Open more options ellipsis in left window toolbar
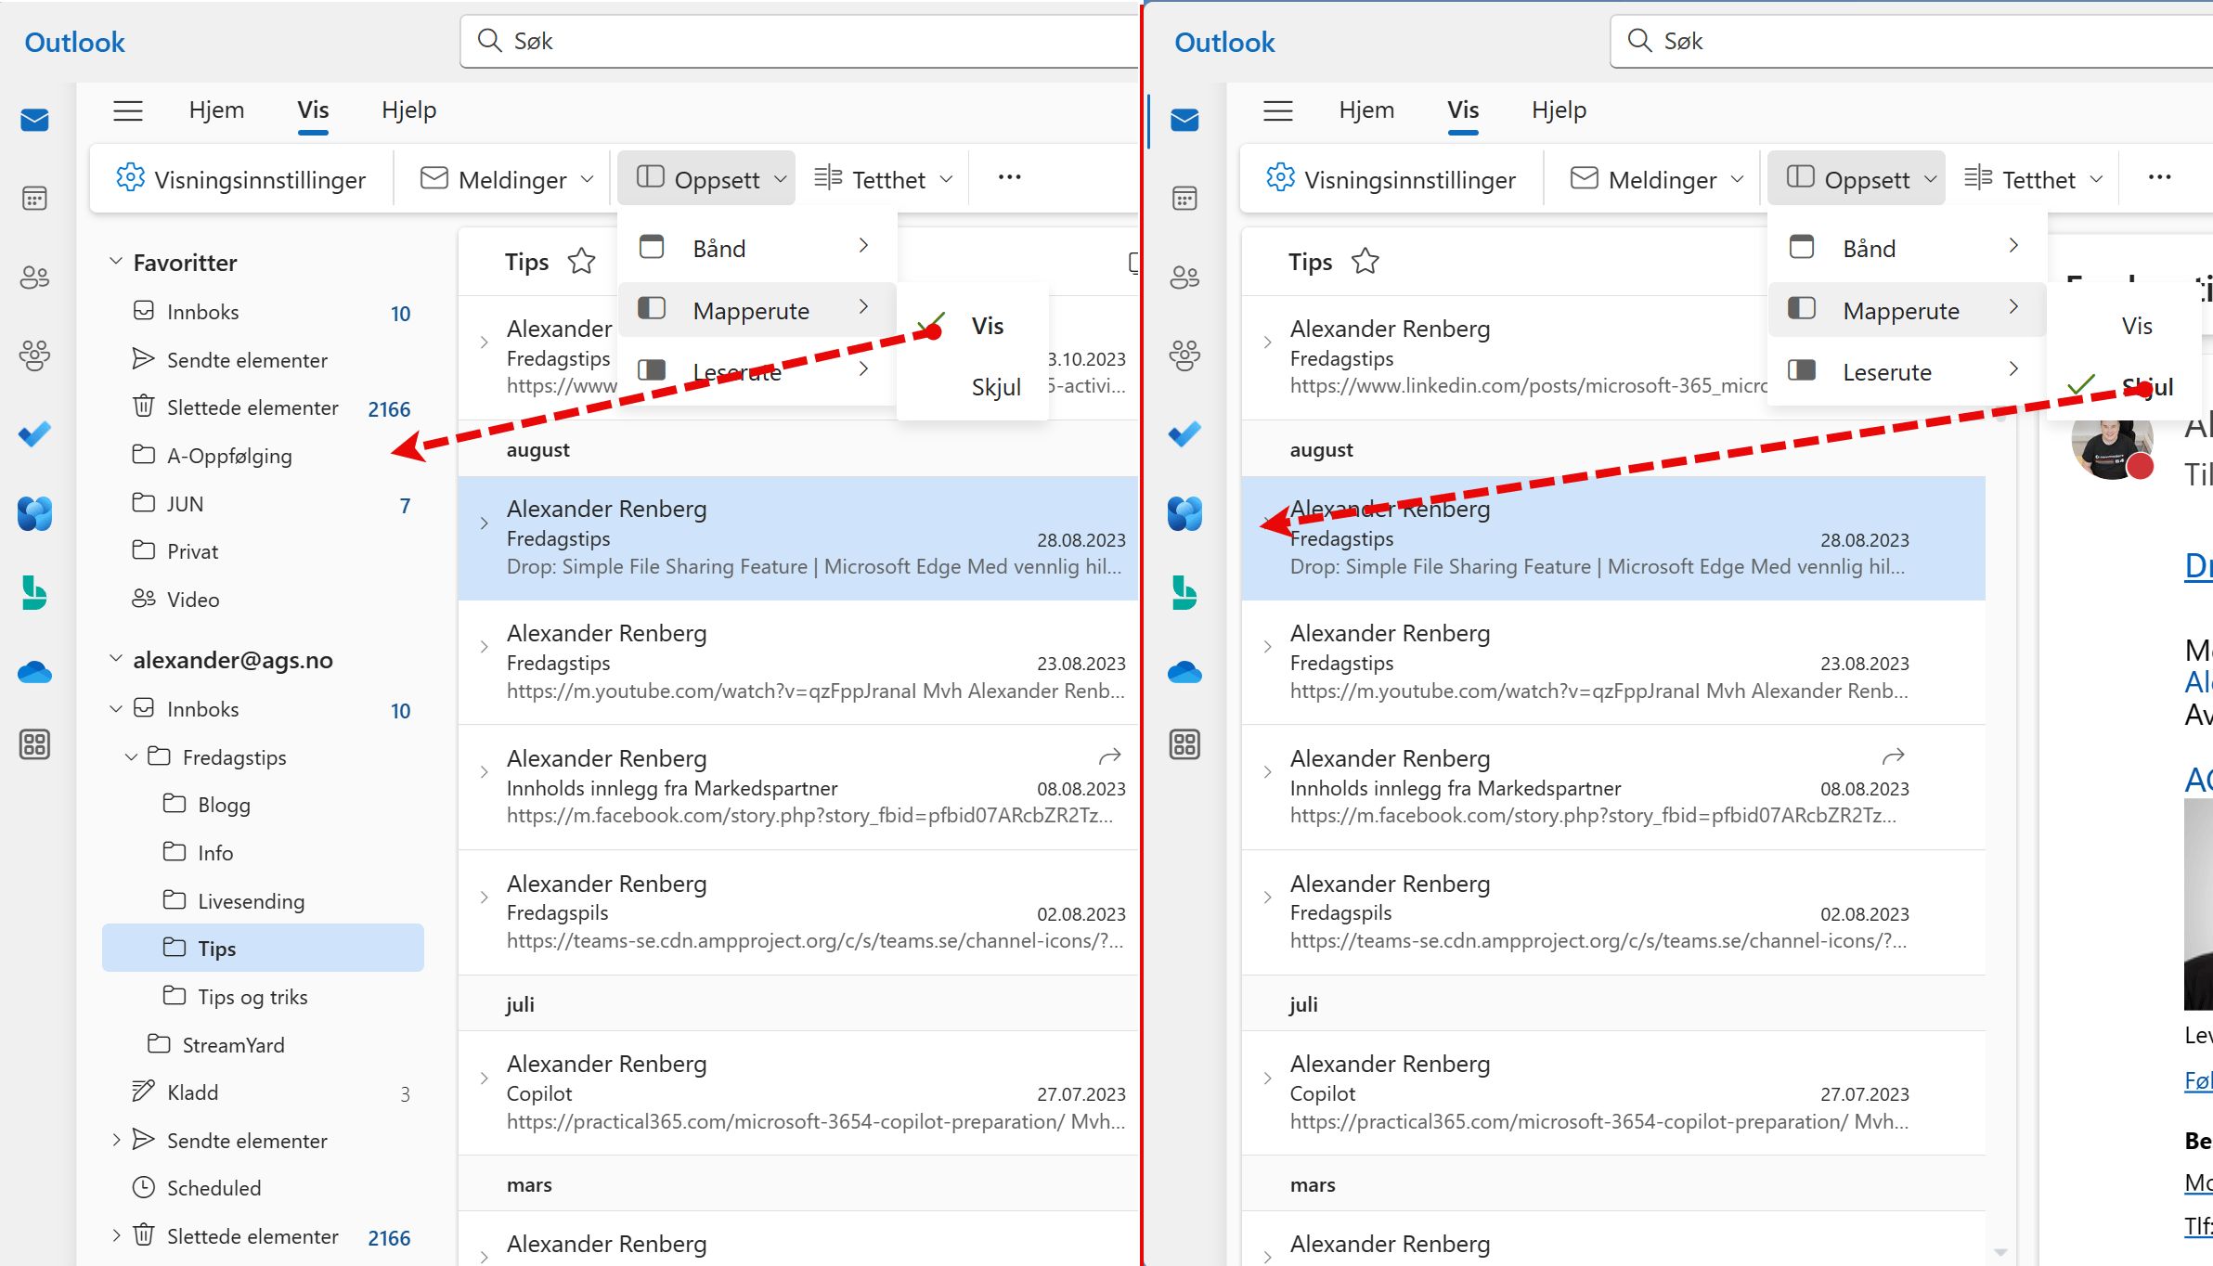This screenshot has width=2213, height=1266. [x=1010, y=177]
